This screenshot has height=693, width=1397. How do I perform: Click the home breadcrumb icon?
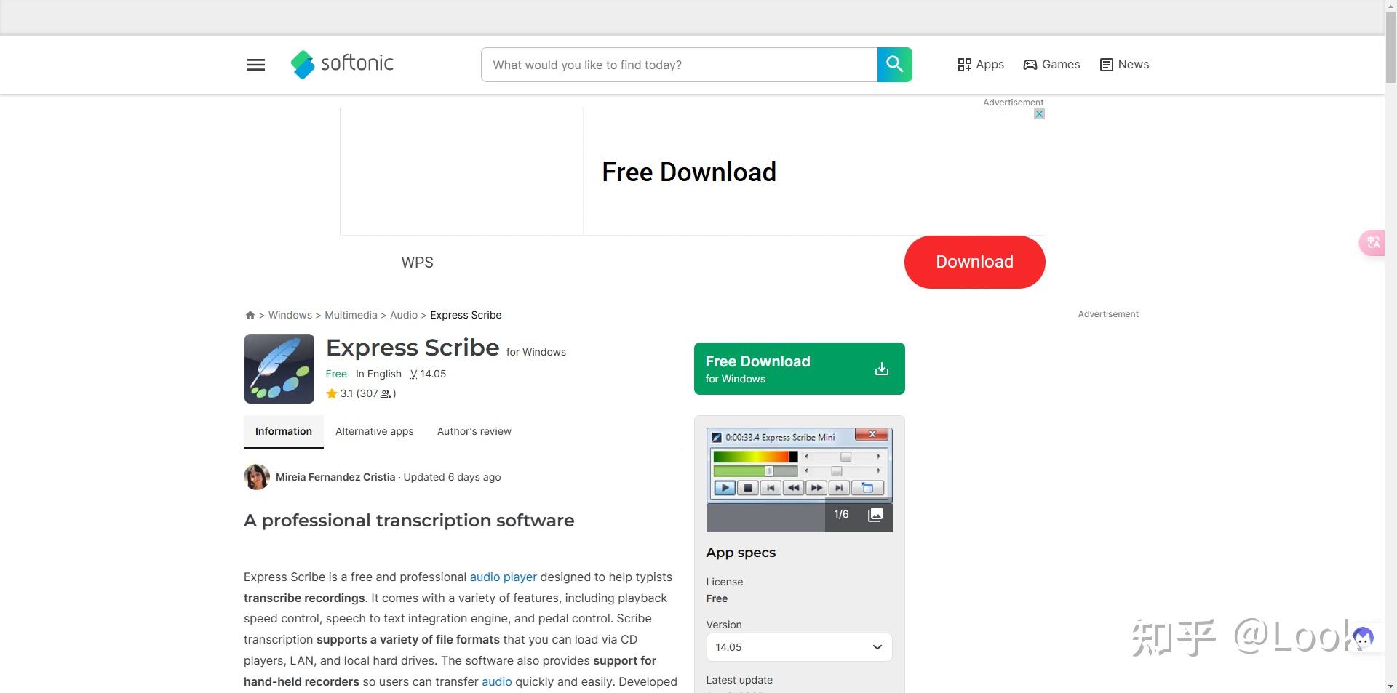(250, 315)
